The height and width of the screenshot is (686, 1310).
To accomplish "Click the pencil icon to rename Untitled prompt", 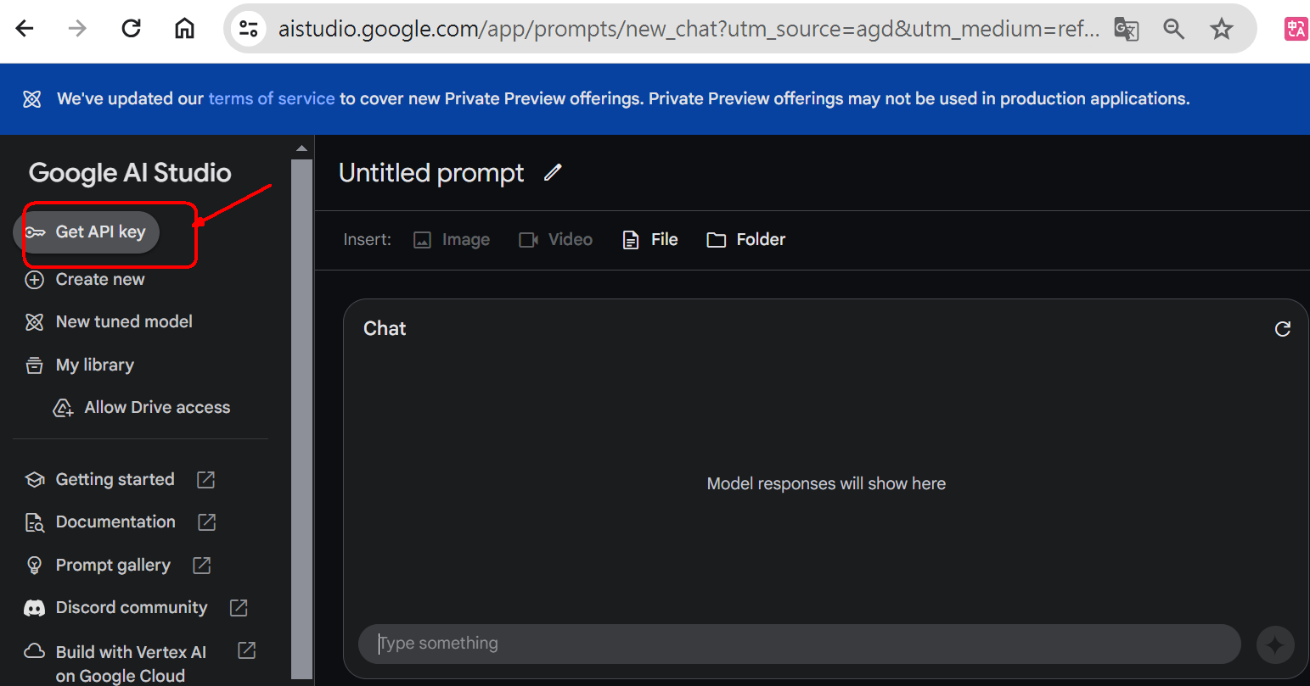I will [x=553, y=172].
